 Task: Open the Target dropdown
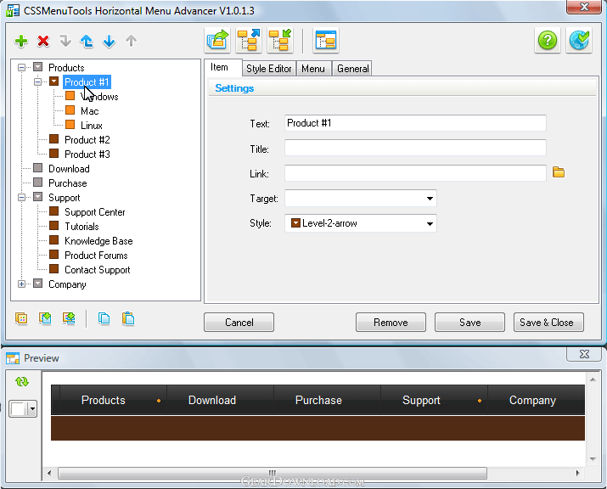click(430, 199)
